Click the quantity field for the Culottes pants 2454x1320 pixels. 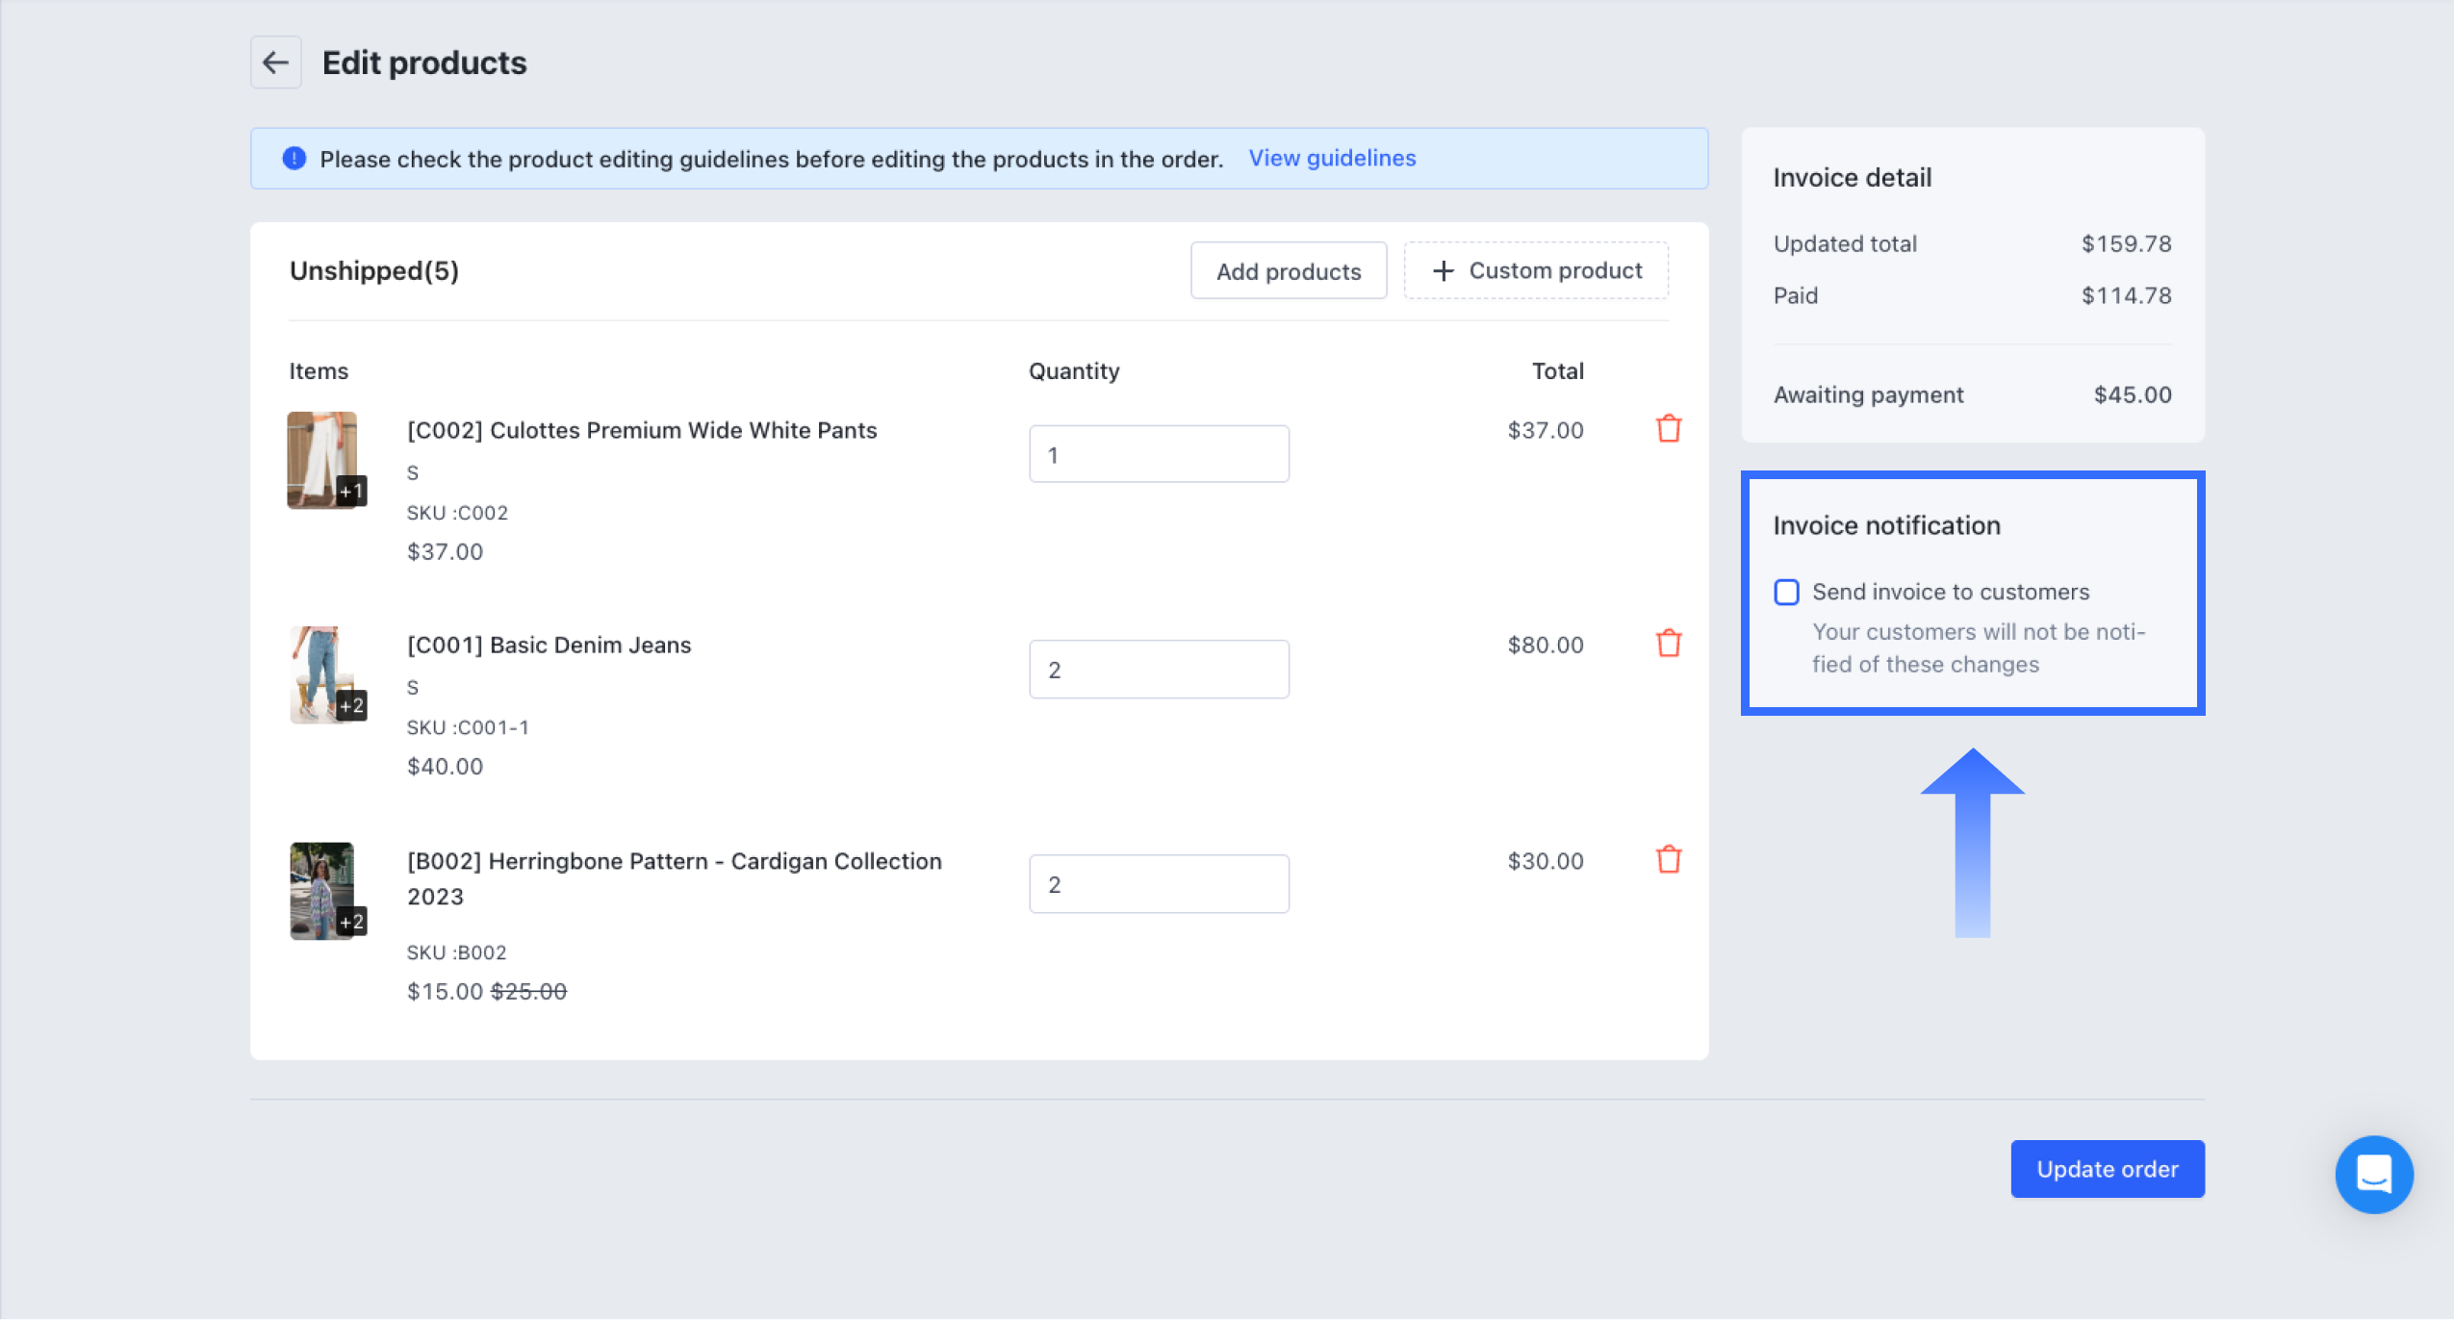coord(1158,454)
